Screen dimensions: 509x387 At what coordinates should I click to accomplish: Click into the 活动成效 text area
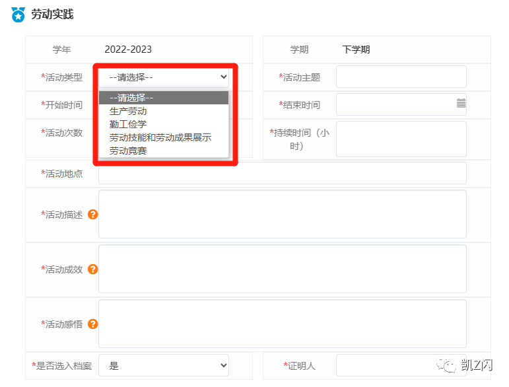282,269
